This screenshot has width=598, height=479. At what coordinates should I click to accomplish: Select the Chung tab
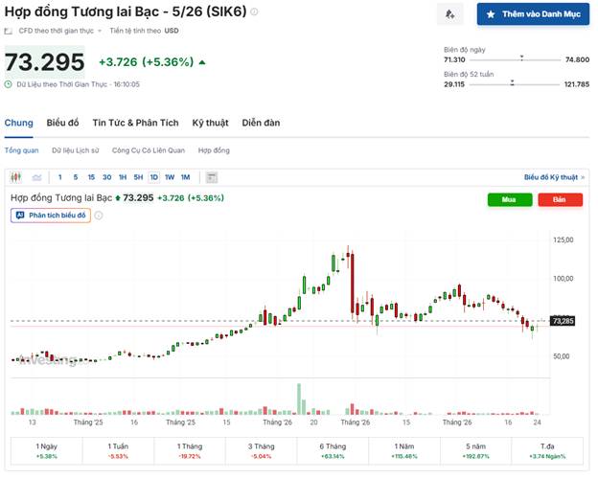click(19, 123)
